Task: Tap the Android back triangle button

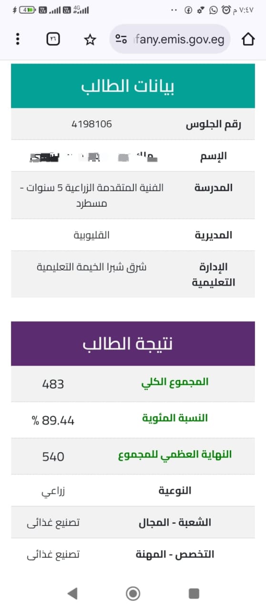Action: click(72, 593)
